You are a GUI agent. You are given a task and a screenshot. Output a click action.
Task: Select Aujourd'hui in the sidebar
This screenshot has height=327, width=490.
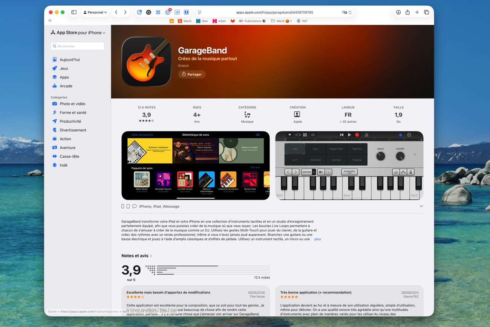(x=69, y=60)
